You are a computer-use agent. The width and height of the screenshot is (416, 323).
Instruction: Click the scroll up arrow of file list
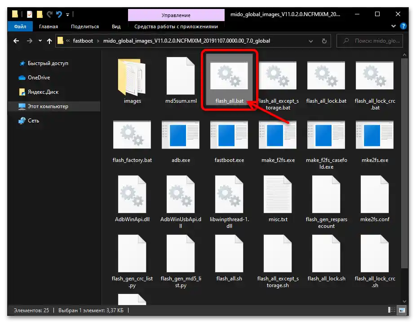pyautogui.click(x=404, y=55)
